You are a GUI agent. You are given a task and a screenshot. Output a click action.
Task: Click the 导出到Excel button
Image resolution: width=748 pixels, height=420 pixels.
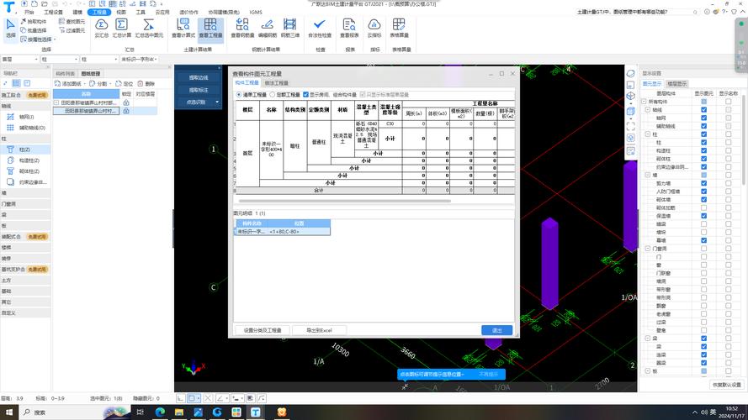tap(320, 330)
